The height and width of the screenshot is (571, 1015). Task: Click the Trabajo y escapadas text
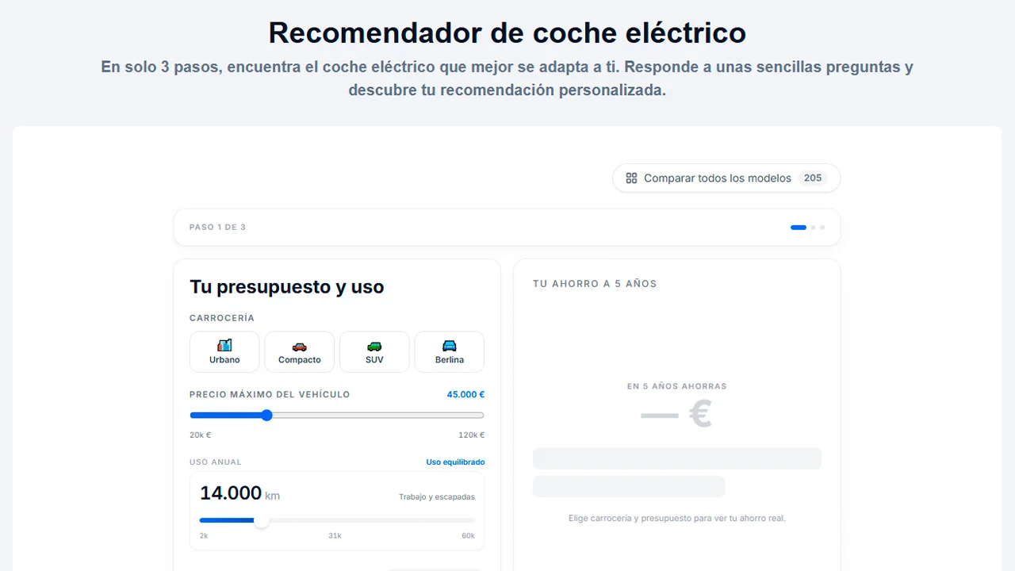coord(437,497)
